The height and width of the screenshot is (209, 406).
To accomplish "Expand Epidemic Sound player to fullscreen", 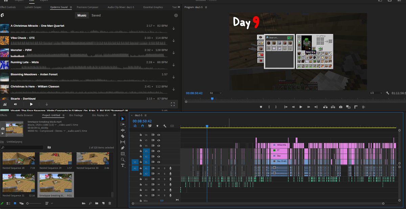I will tap(173, 104).
